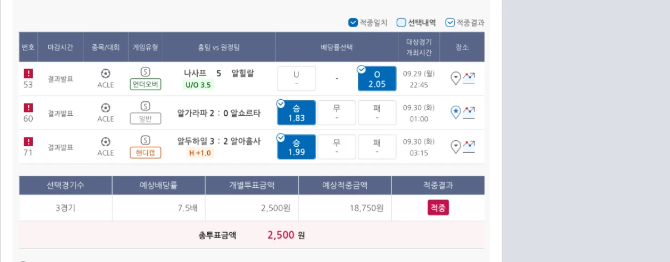Open starred venue pin for 알가라파 match
The width and height of the screenshot is (670, 262).
(x=456, y=112)
